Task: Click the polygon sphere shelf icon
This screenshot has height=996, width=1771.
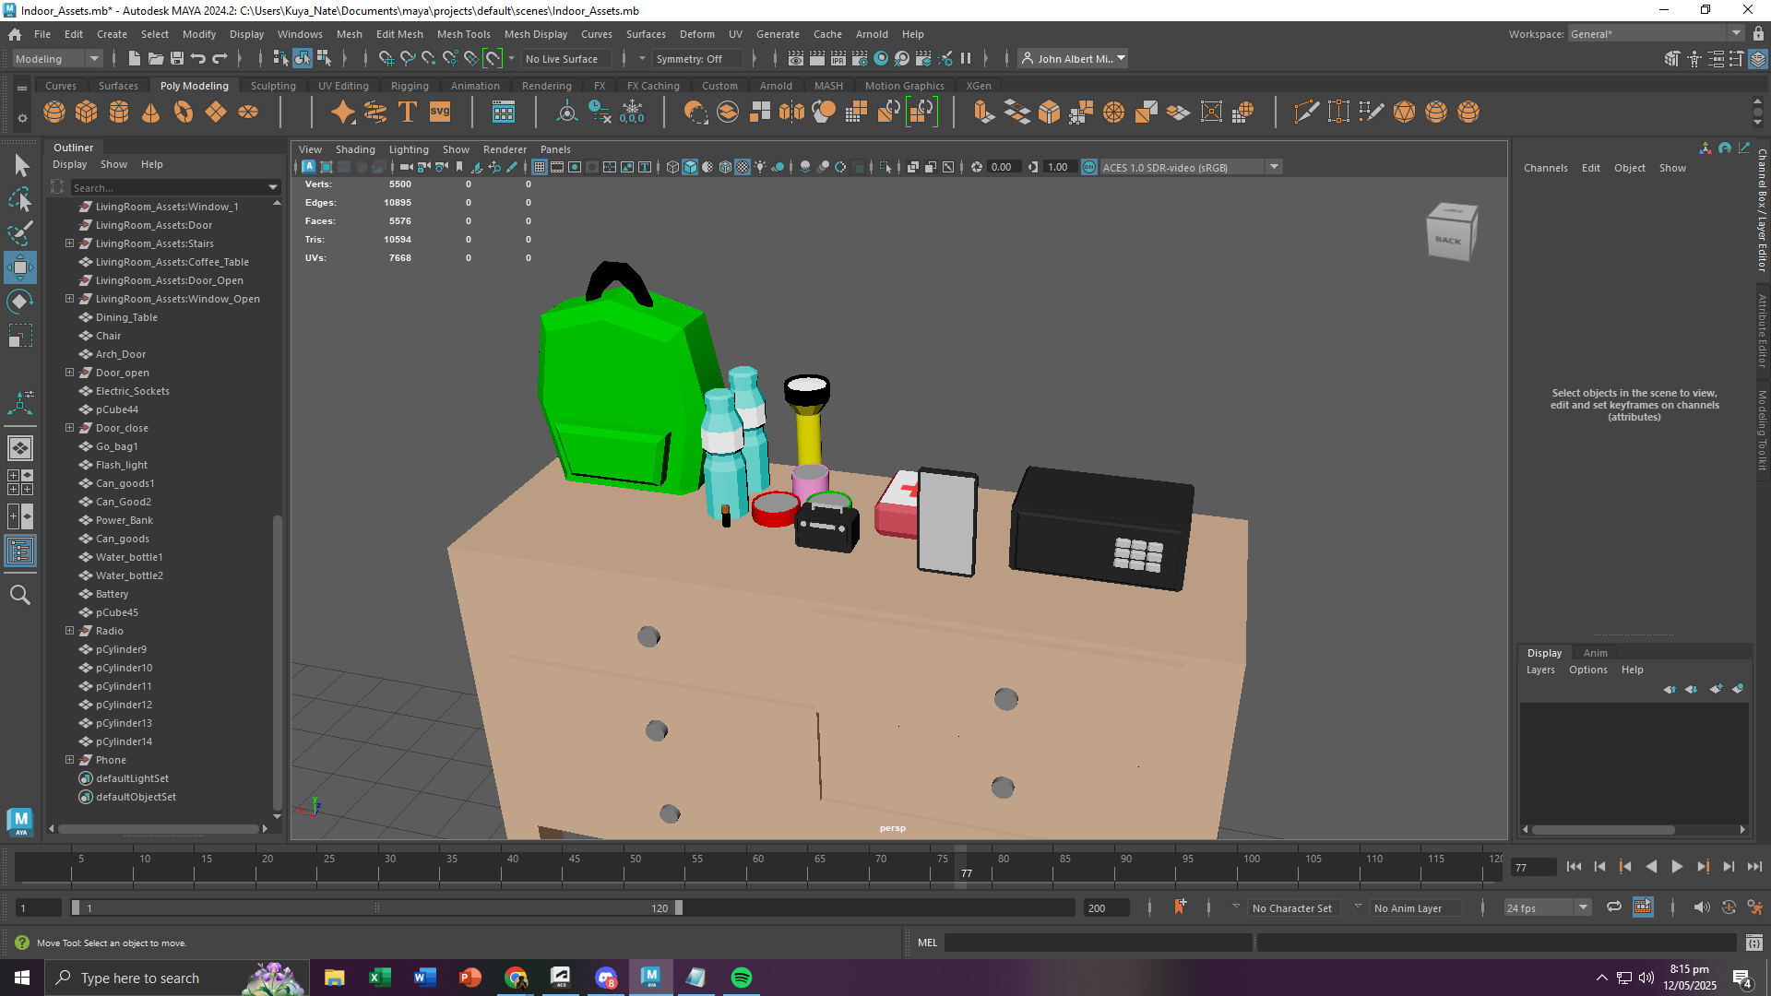Action: (54, 113)
